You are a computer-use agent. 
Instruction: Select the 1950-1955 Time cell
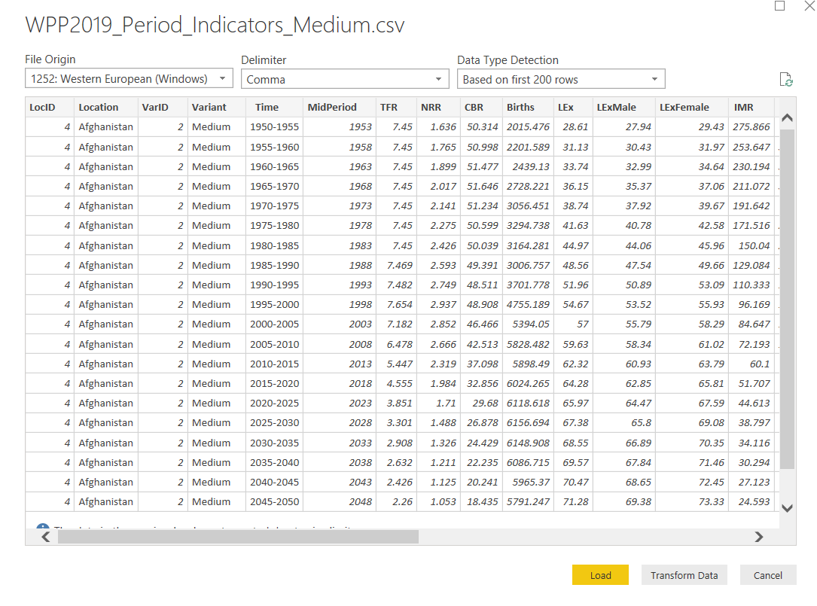(274, 127)
